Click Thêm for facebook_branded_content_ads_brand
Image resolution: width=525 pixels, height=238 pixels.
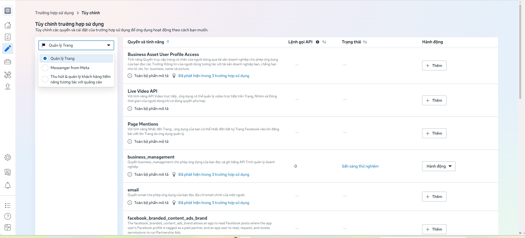click(434, 229)
